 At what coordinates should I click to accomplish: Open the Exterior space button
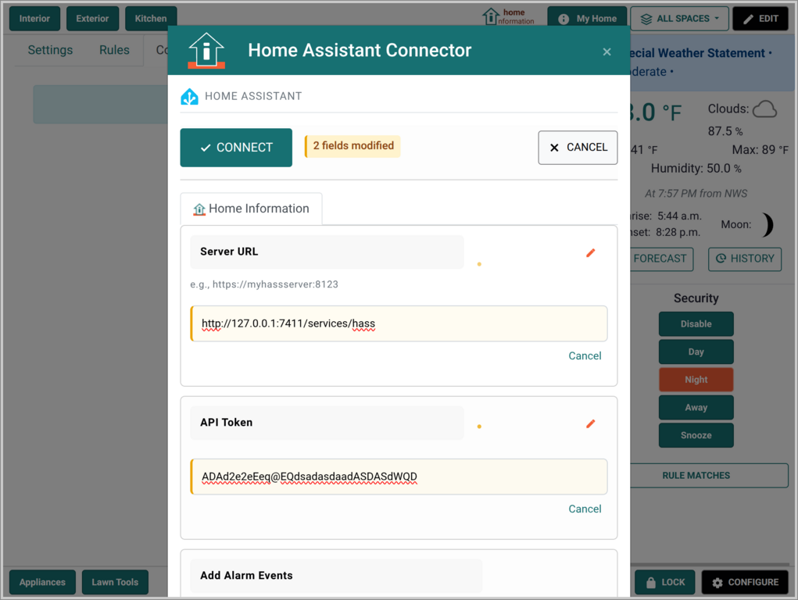pyautogui.click(x=93, y=19)
